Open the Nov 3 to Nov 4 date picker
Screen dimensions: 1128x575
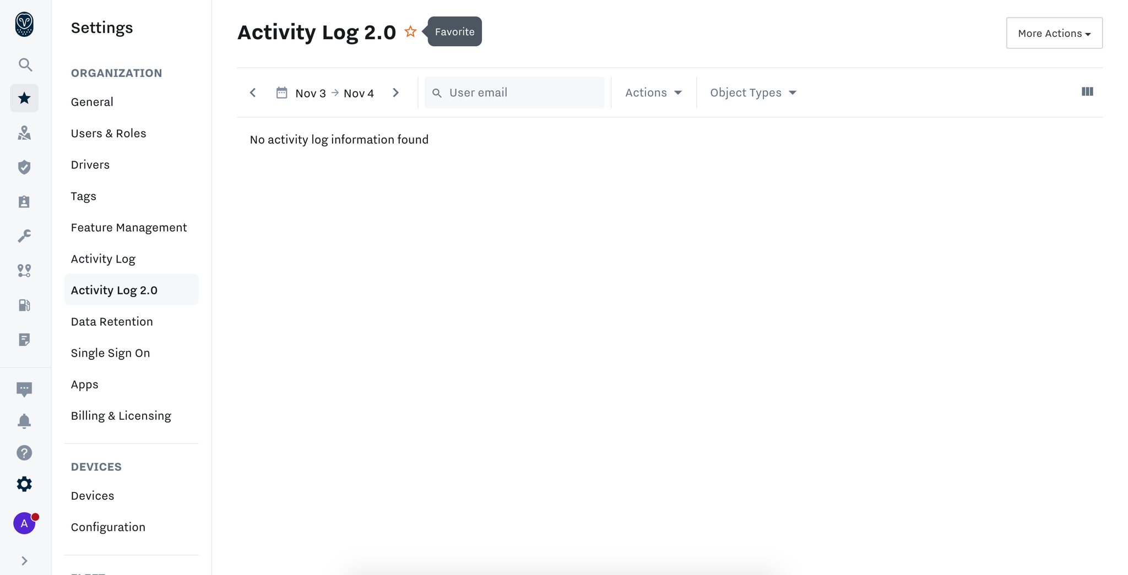point(326,93)
